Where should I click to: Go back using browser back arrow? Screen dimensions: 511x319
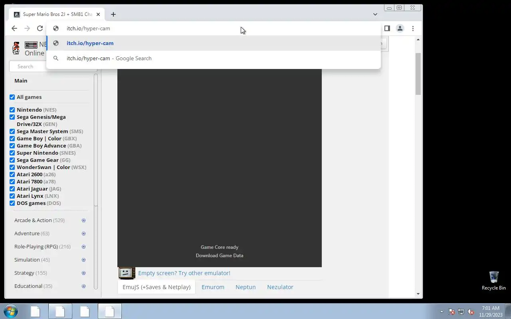(14, 28)
